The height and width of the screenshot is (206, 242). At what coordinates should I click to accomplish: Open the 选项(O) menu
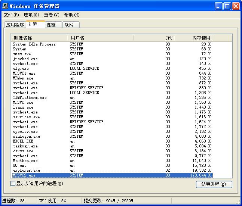coord(31,15)
